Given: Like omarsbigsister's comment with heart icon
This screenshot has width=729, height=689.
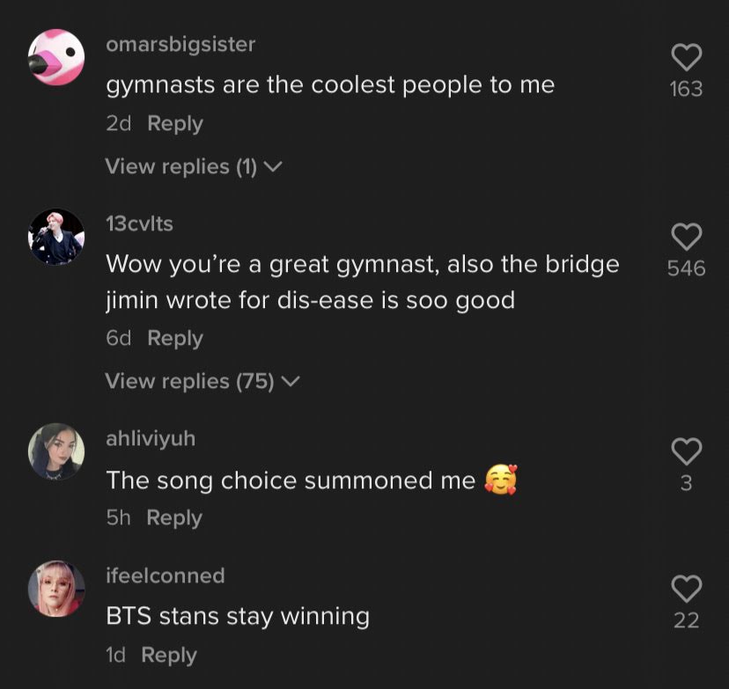Looking at the screenshot, I should [x=686, y=56].
